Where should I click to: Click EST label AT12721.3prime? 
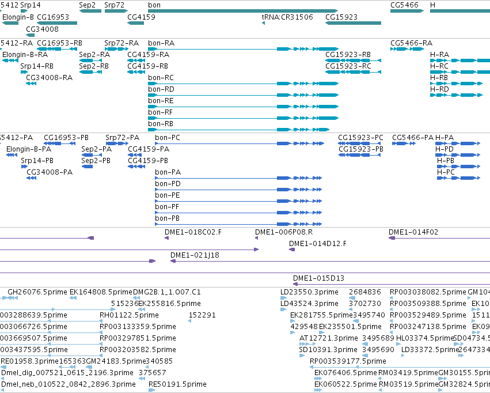click(x=329, y=338)
